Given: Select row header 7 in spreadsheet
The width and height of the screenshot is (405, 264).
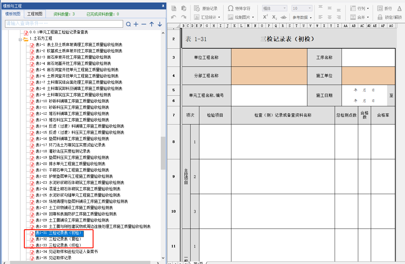Looking at the screenshot, I should [174, 115].
